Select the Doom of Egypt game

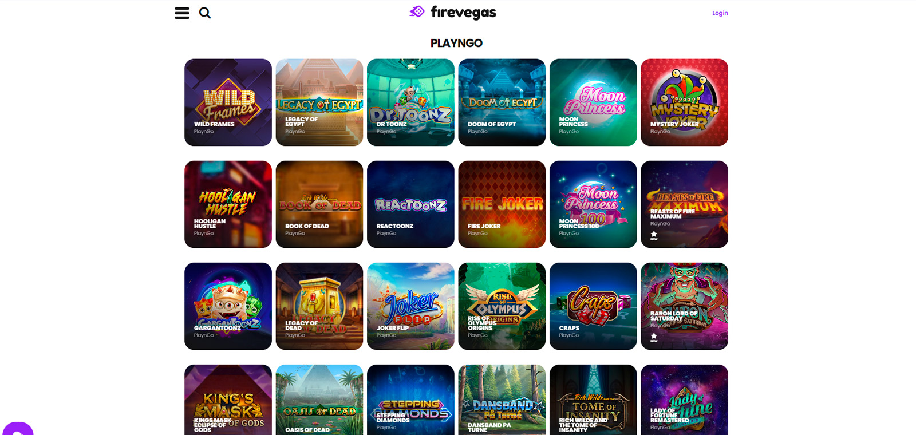pyautogui.click(x=502, y=102)
